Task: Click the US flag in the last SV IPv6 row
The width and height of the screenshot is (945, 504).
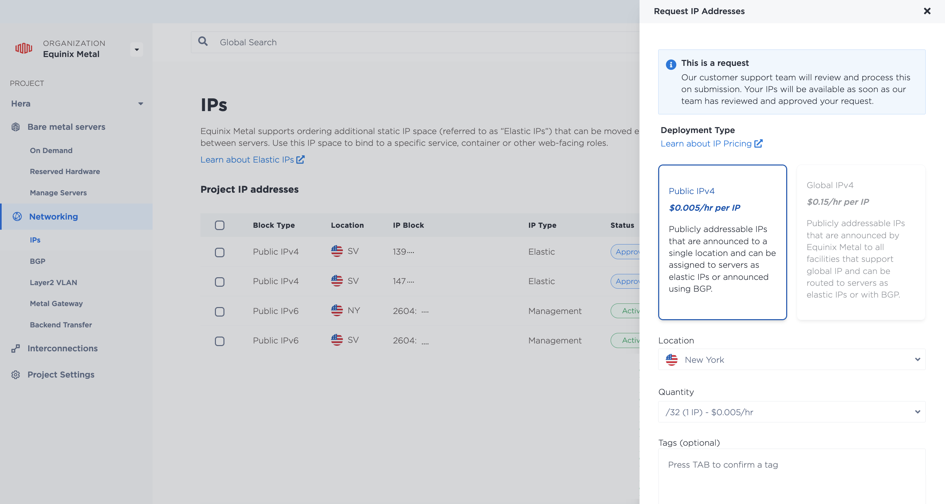Action: coord(337,340)
